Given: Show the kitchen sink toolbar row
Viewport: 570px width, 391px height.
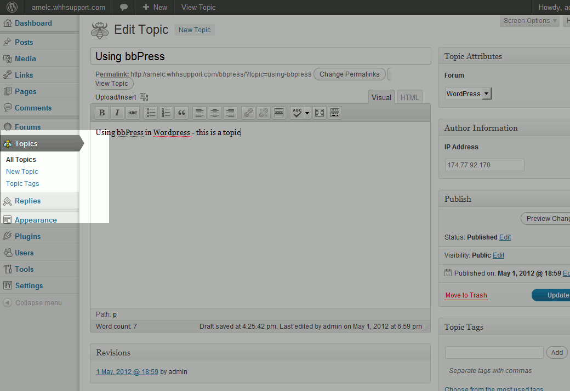Looking at the screenshot, I should coord(335,113).
